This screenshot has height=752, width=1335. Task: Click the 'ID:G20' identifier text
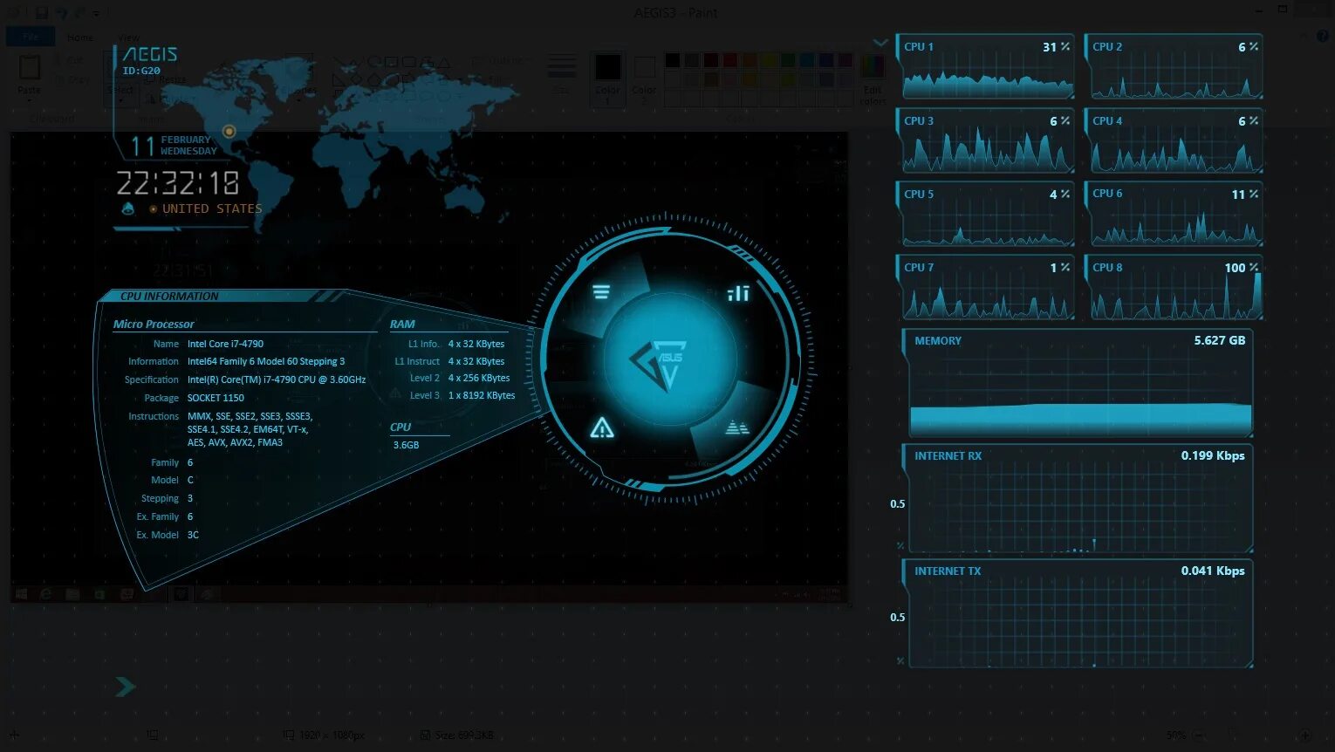141,71
